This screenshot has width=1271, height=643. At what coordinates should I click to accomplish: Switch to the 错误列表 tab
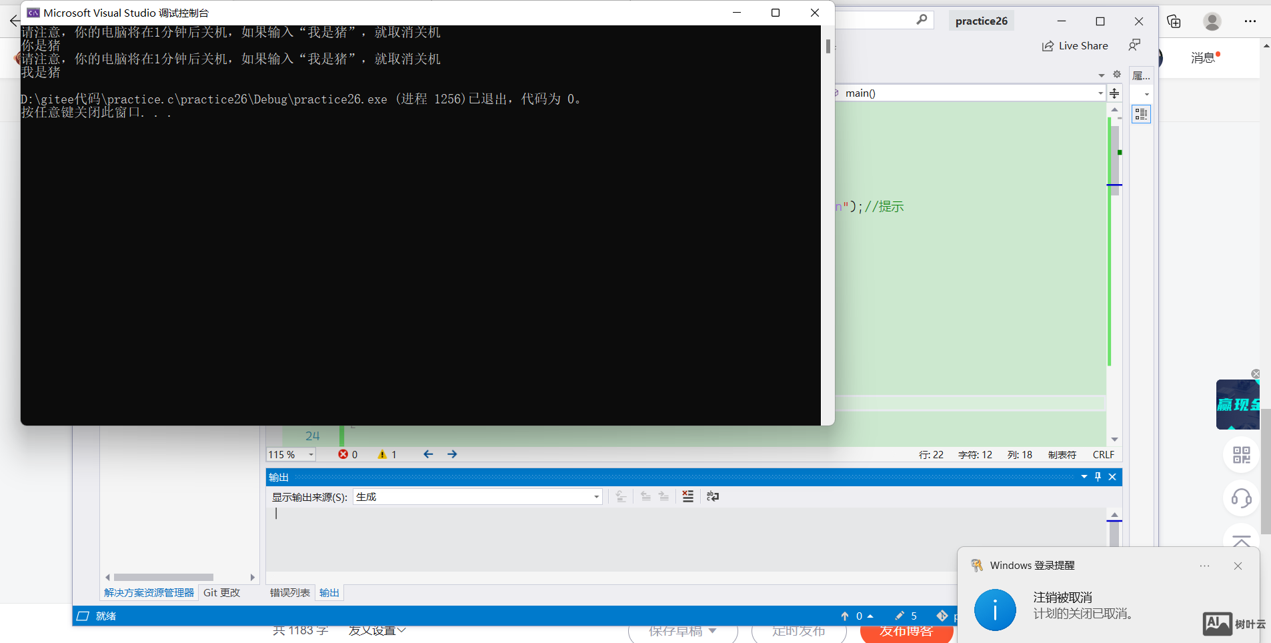289,593
